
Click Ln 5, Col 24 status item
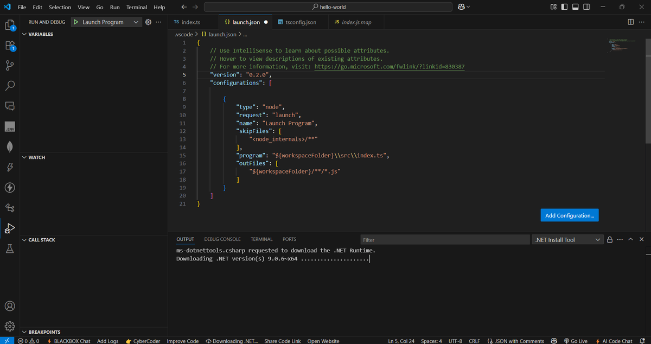pos(402,341)
